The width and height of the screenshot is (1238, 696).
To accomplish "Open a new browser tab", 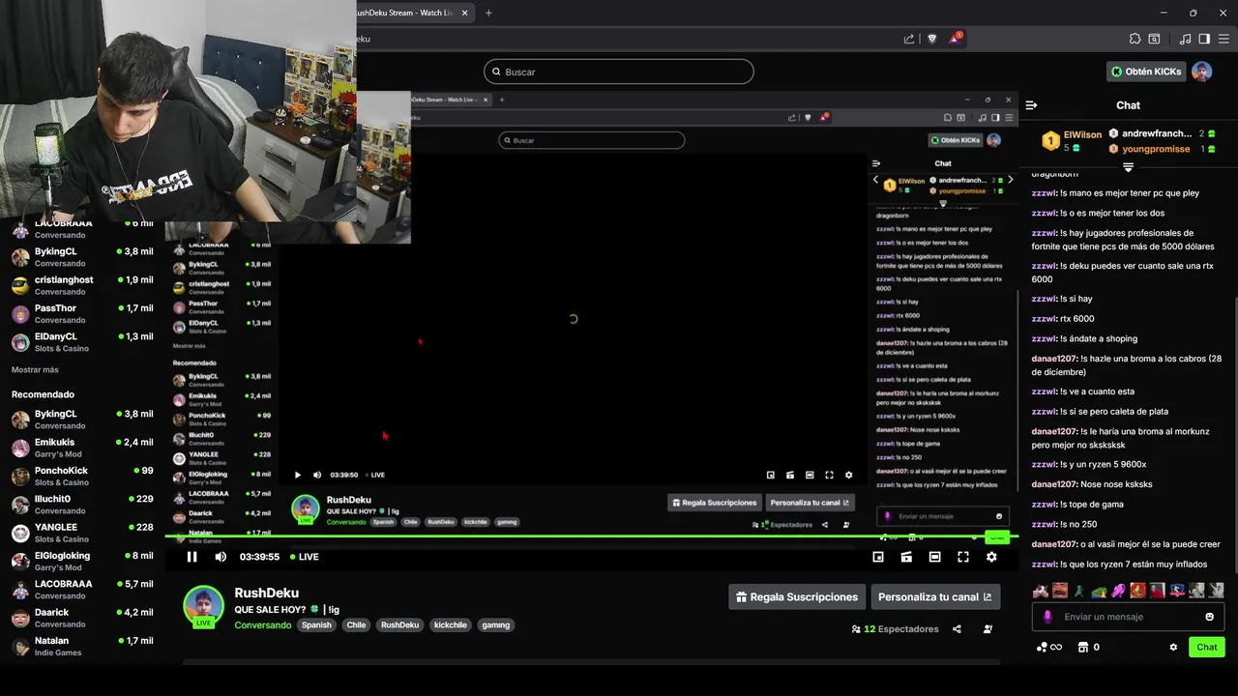I will 488,13.
